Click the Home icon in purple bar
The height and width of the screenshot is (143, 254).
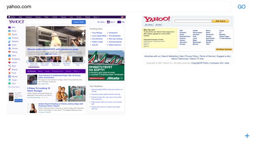(9, 17)
